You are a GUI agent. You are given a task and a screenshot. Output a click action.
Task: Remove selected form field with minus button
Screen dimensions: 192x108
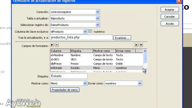57,45
